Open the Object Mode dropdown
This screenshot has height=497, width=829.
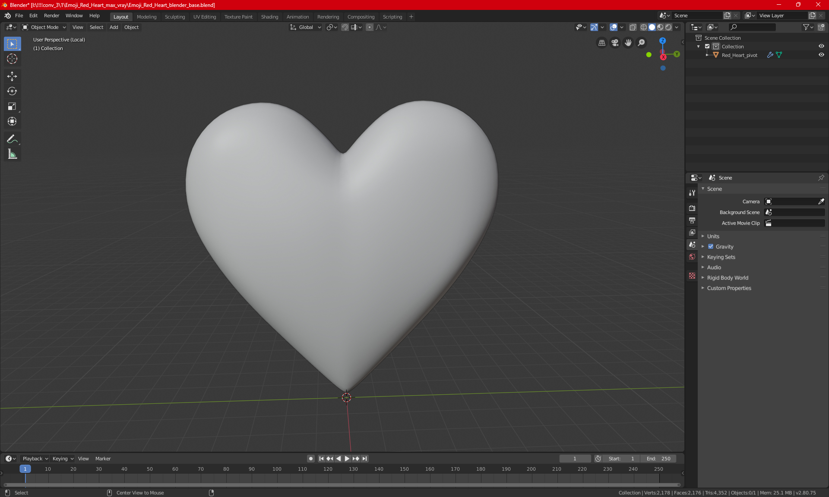[x=44, y=27]
